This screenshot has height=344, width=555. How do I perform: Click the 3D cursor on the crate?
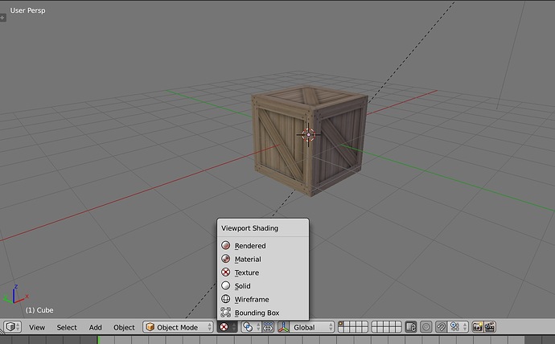(x=309, y=135)
